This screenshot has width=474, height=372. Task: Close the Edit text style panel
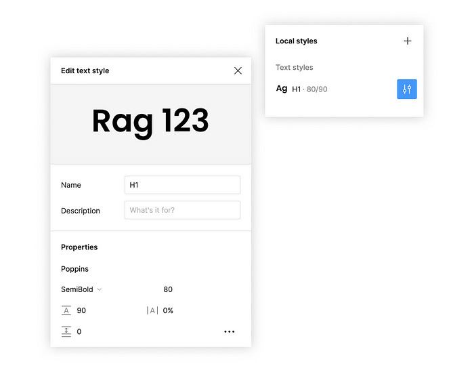coord(238,70)
